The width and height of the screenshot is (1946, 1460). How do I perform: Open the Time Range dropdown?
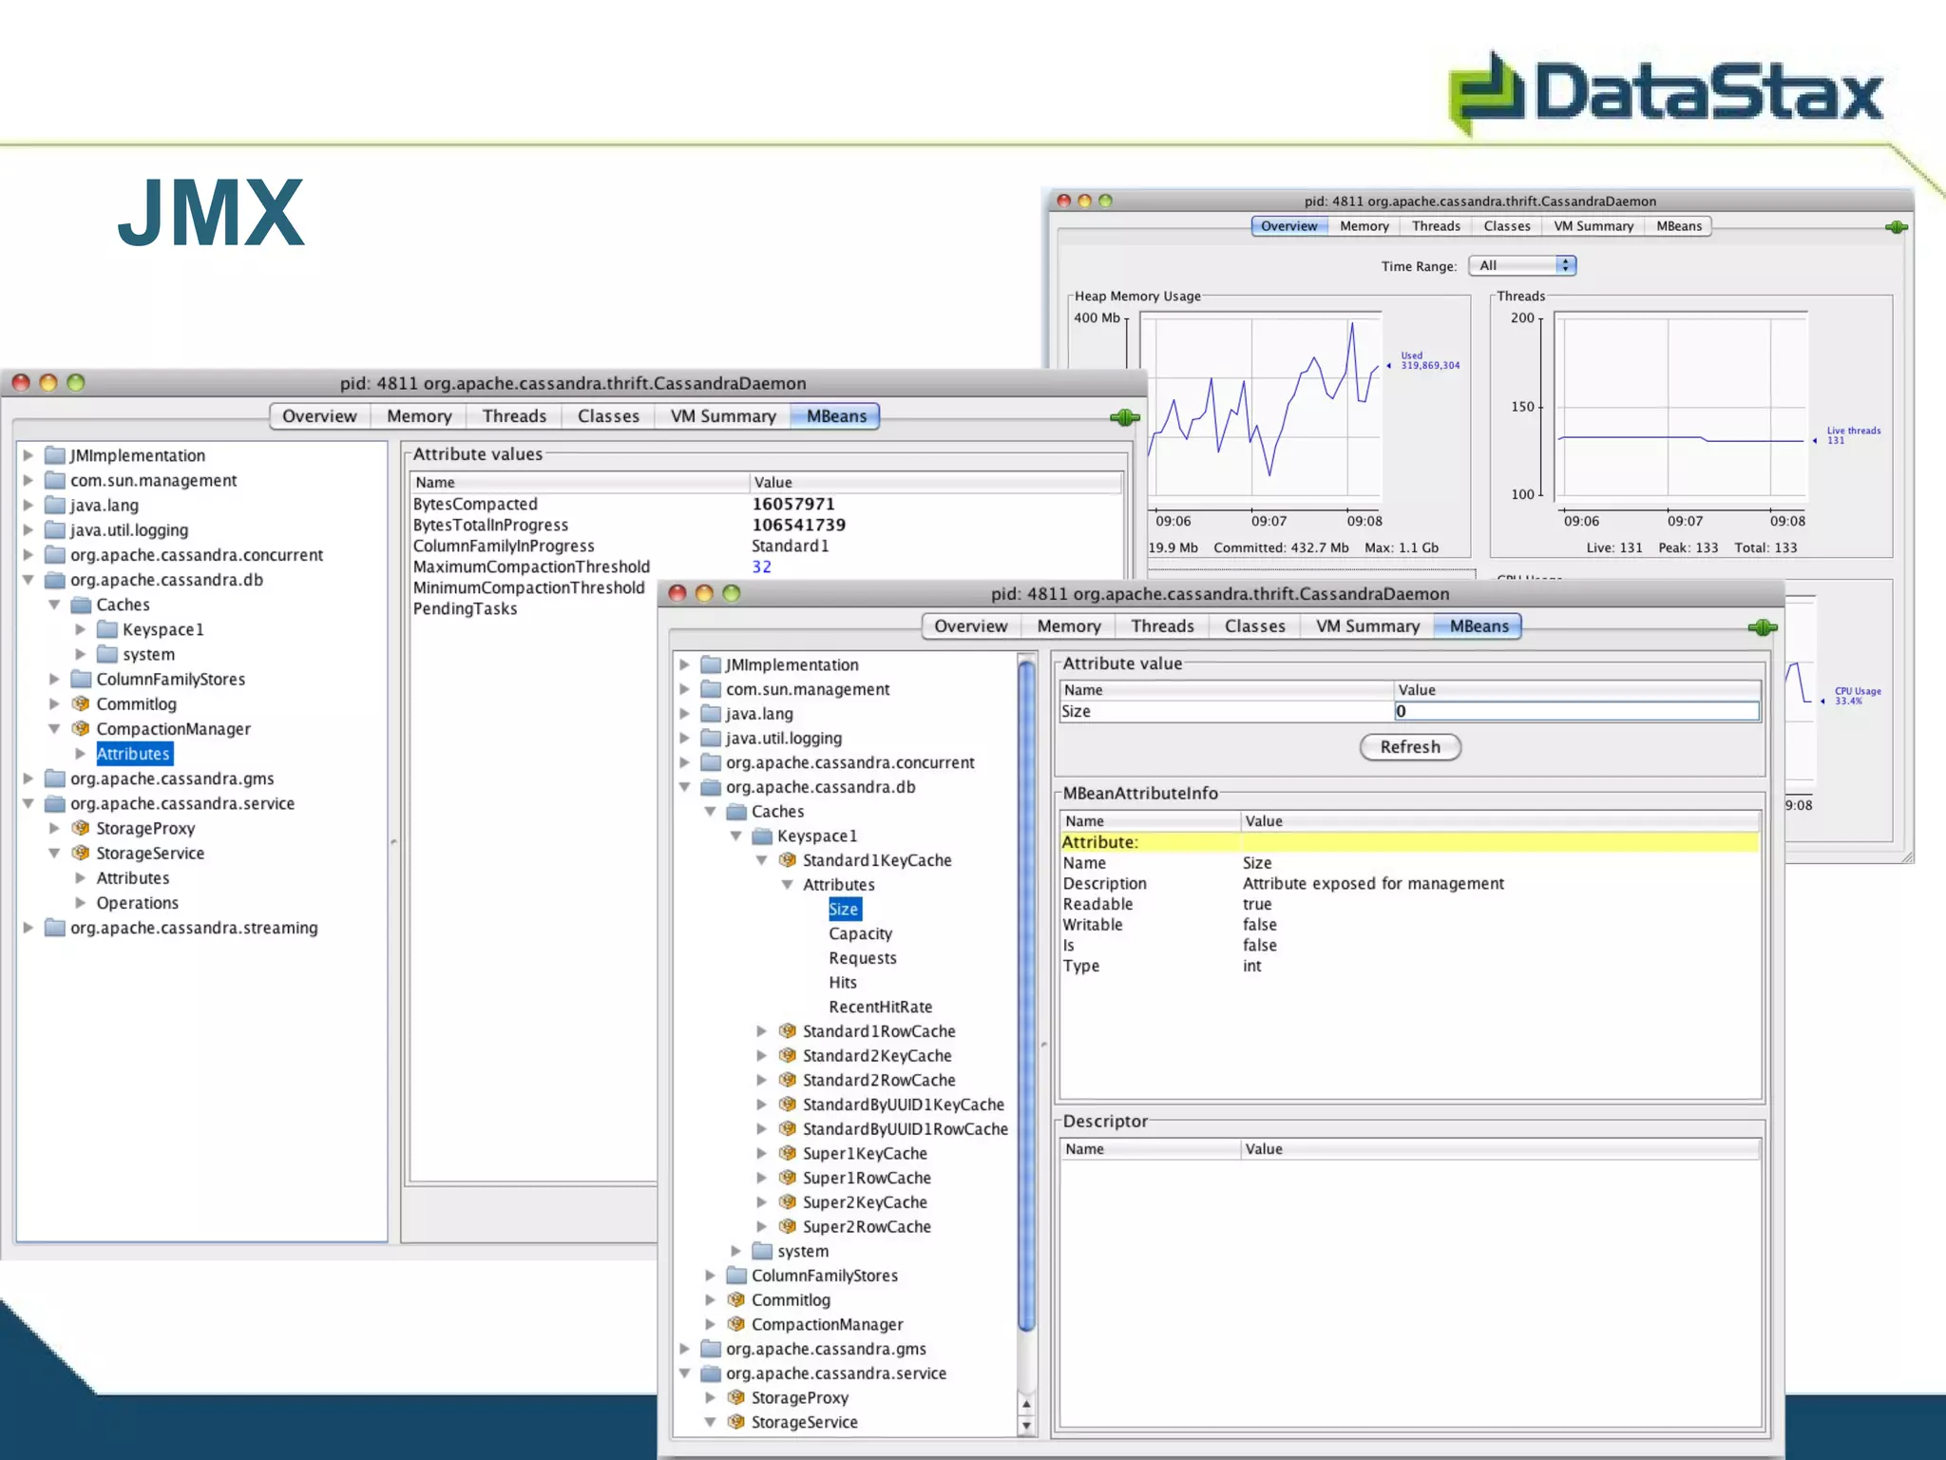1522,266
